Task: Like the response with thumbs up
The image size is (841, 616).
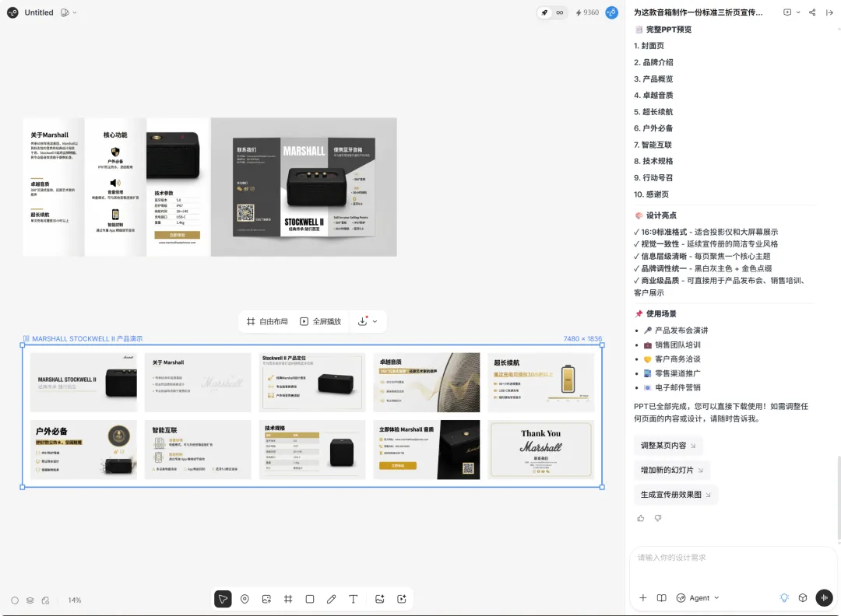Action: 641,518
